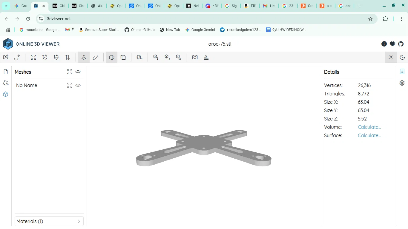
Task: Open a model from URL
Action: click(x=17, y=57)
